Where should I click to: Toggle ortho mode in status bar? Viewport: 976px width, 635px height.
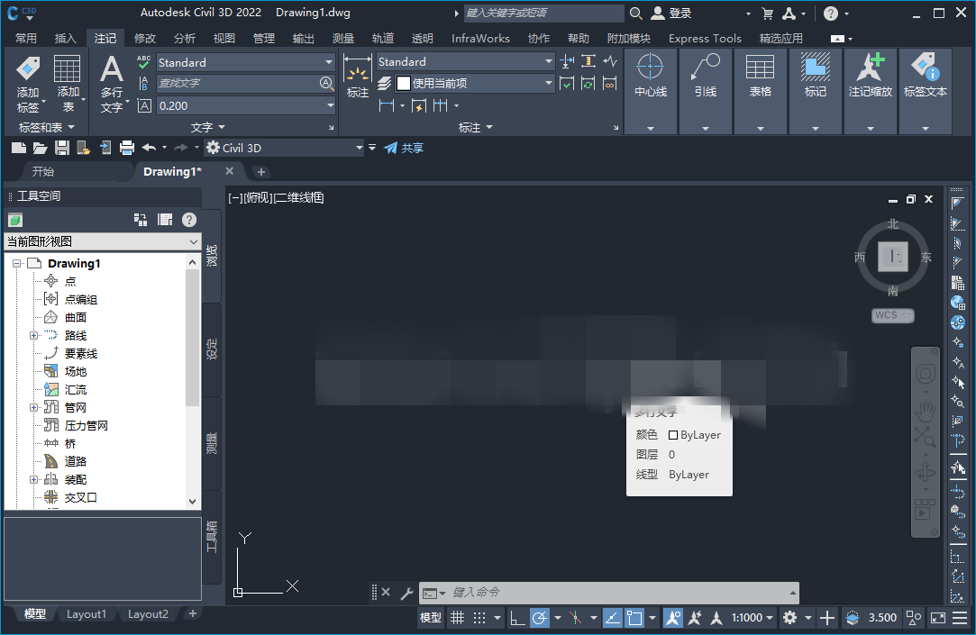click(516, 618)
